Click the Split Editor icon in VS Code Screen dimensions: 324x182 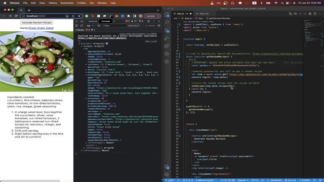(x=315, y=14)
